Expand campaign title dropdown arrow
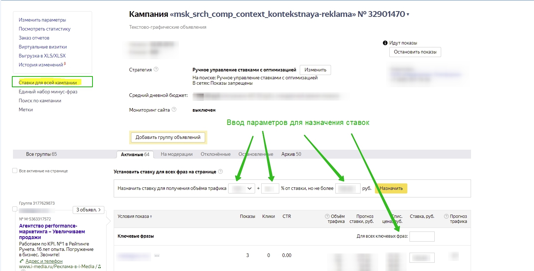This screenshot has height=271, width=534. pos(408,15)
